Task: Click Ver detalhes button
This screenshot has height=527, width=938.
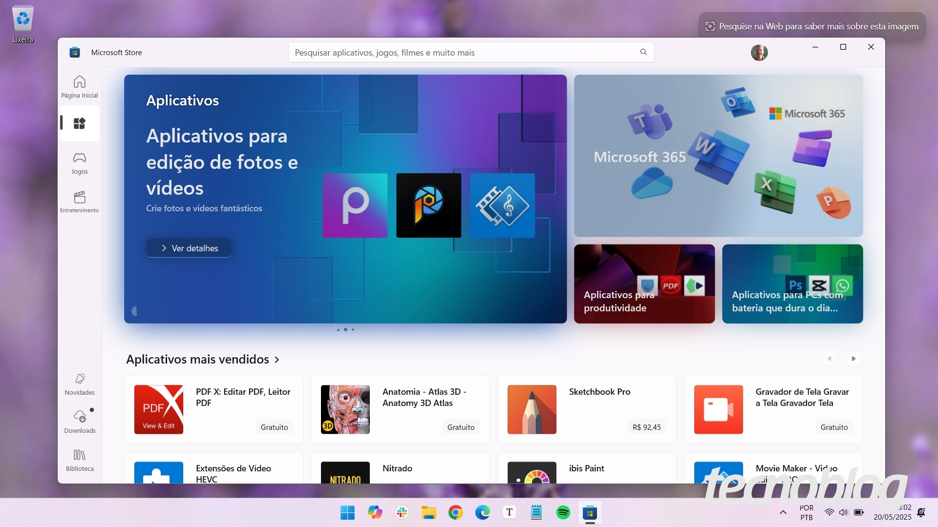Action: pos(189,248)
